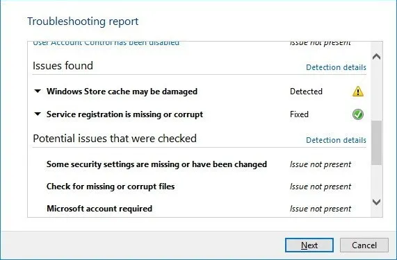The width and height of the screenshot is (397, 260).
Task: Expand Windows Store cache may be damaged
Action: pos(38,91)
